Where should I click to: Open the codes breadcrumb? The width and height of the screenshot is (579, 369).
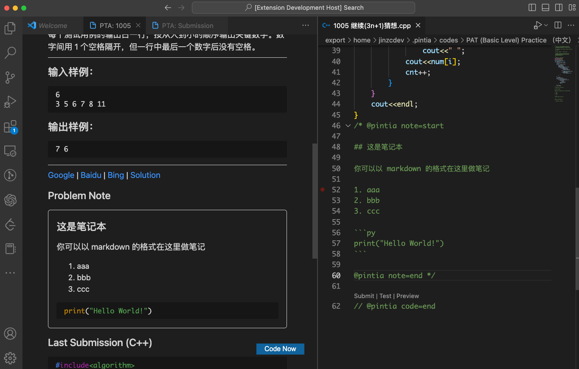[449, 40]
